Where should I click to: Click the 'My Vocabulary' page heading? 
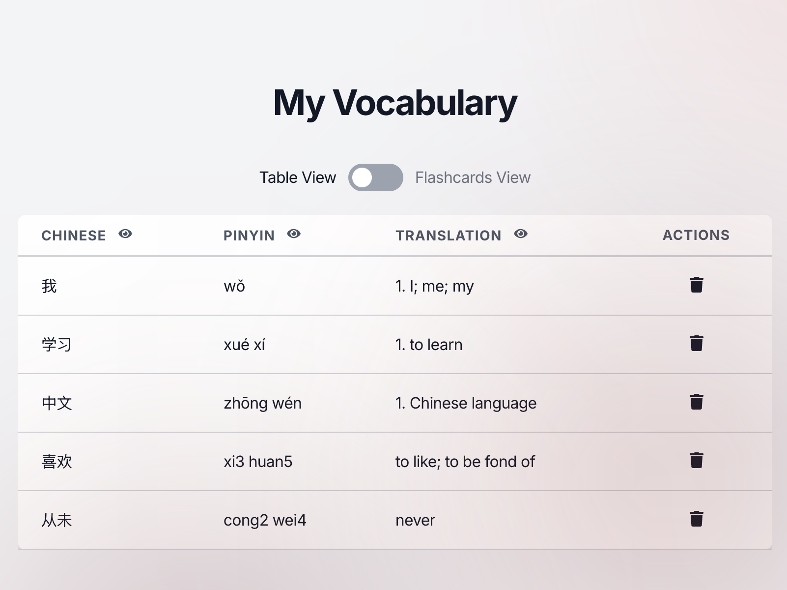pyautogui.click(x=395, y=103)
